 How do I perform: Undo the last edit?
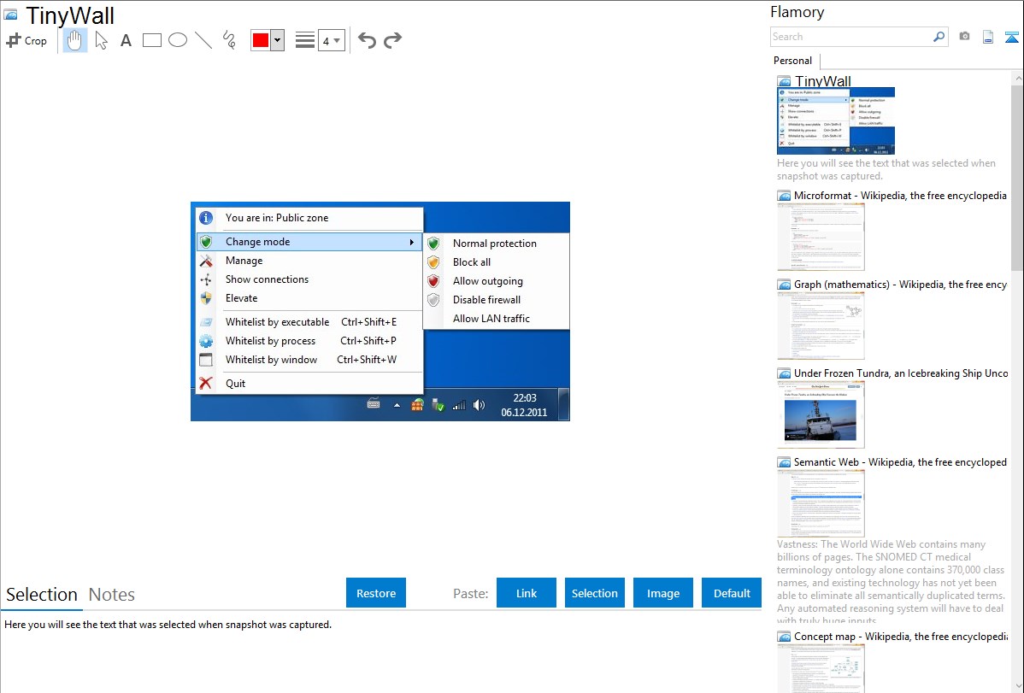pos(367,40)
